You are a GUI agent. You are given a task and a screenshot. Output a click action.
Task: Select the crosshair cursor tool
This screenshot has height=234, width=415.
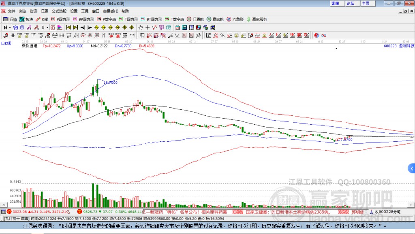click(148, 28)
